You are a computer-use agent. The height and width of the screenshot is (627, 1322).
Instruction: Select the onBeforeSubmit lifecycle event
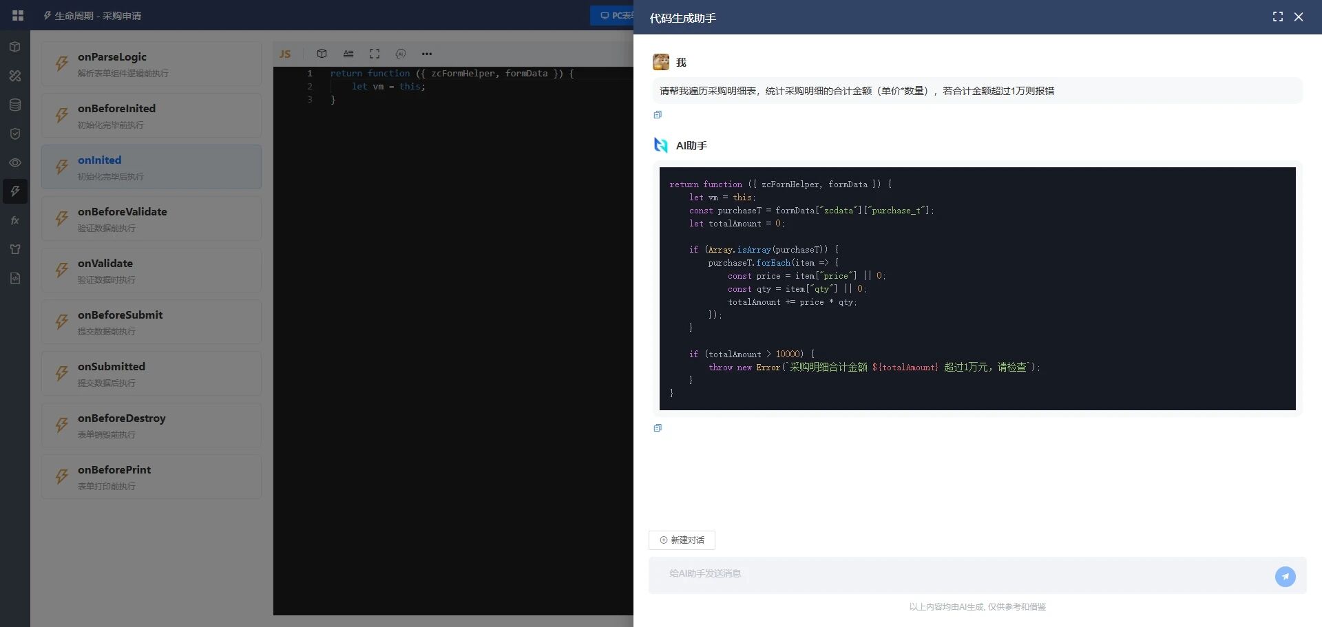point(151,321)
